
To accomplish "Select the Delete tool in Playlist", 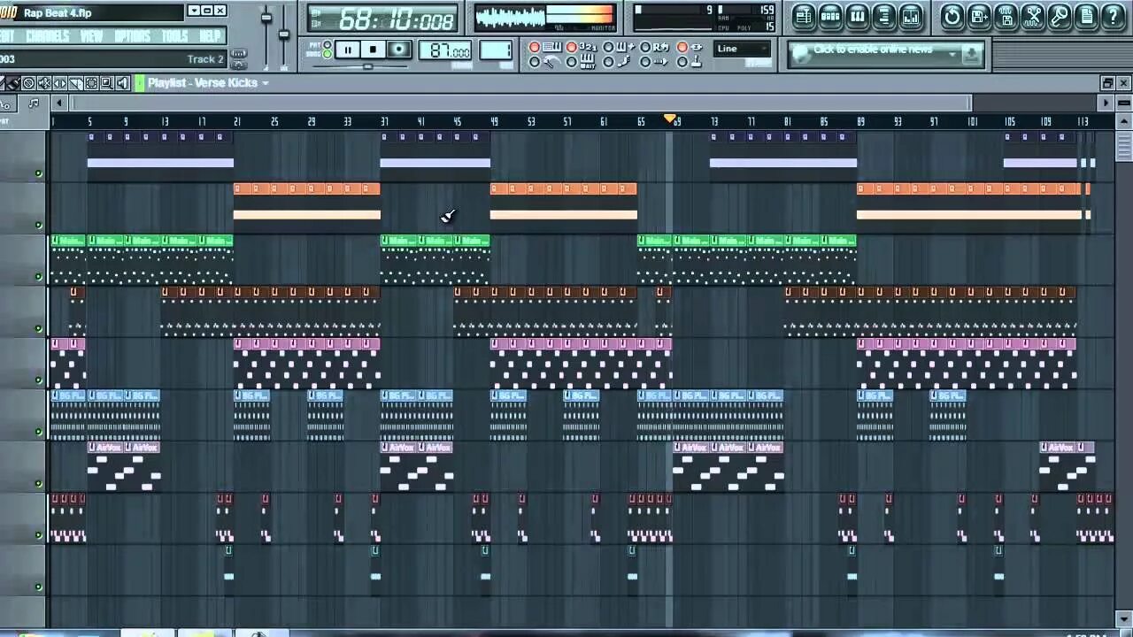I will [28, 83].
